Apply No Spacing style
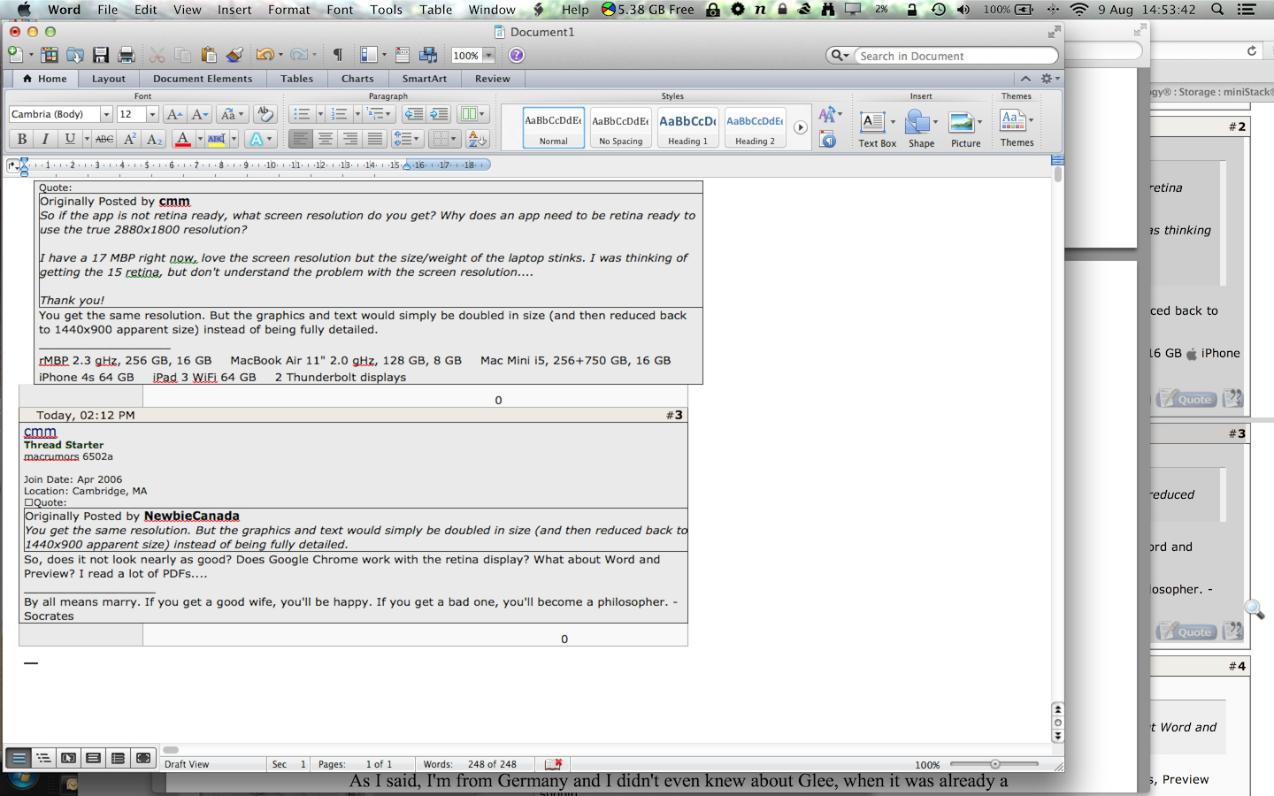 coord(620,127)
